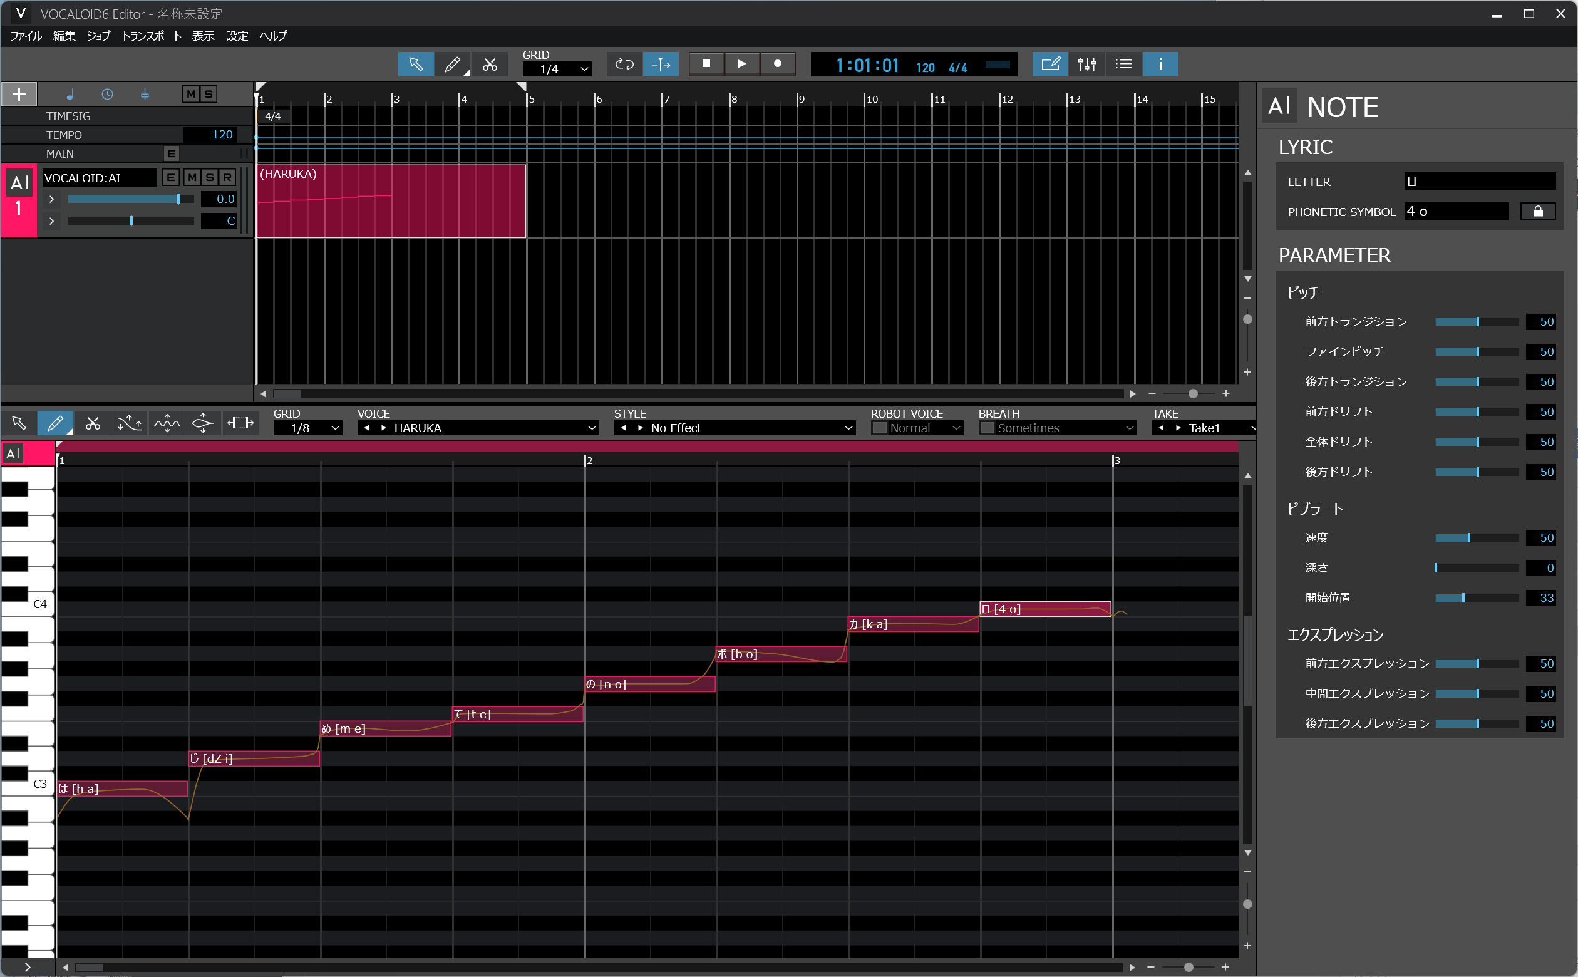Open the piano roll GRID 1/8 dropdown
This screenshot has width=1578, height=977.
coord(307,428)
